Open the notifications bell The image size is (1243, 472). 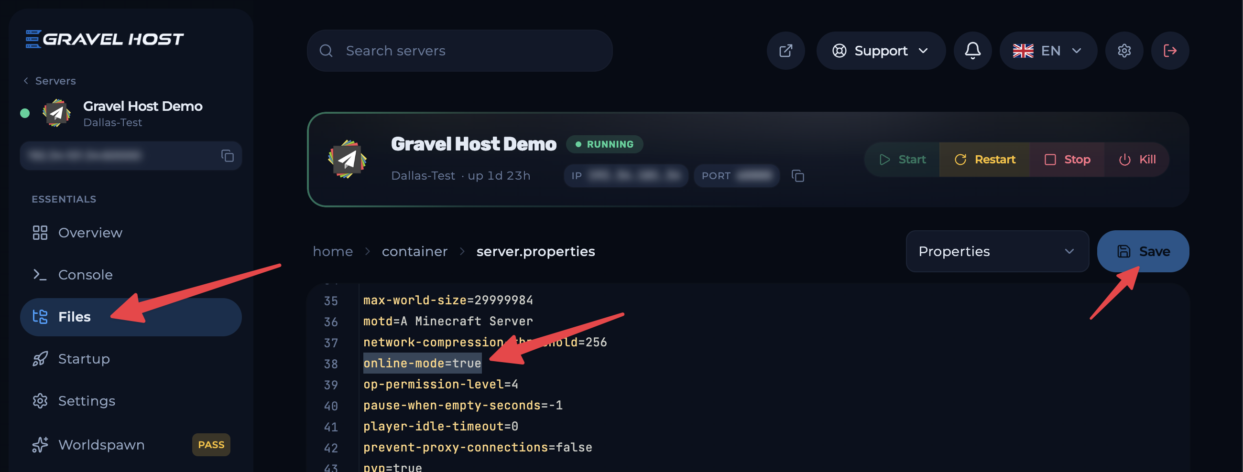point(972,51)
